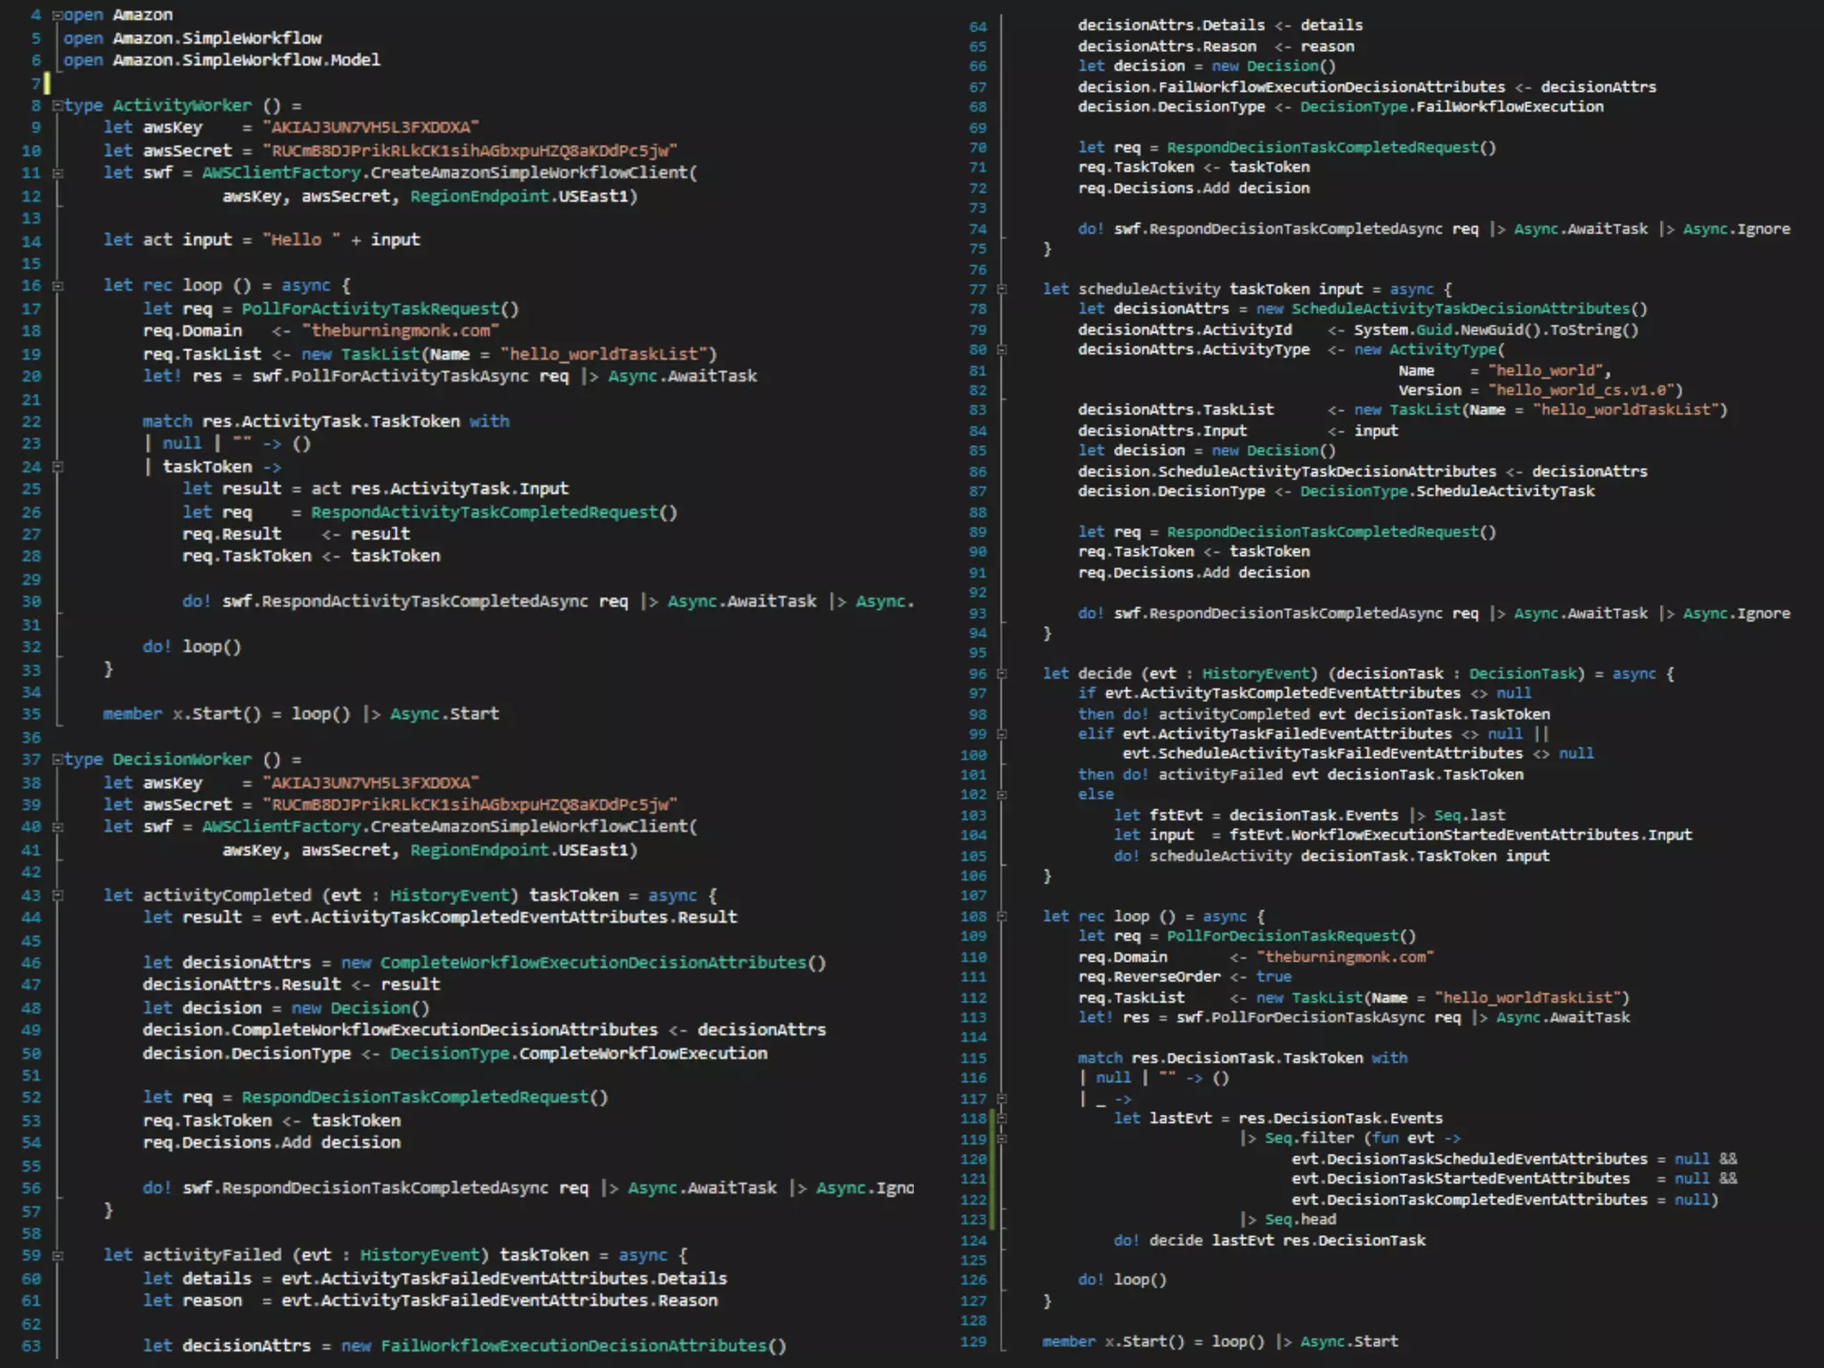This screenshot has width=1824, height=1368.
Task: Collapse the open statements block at line 4
Action: tap(57, 15)
